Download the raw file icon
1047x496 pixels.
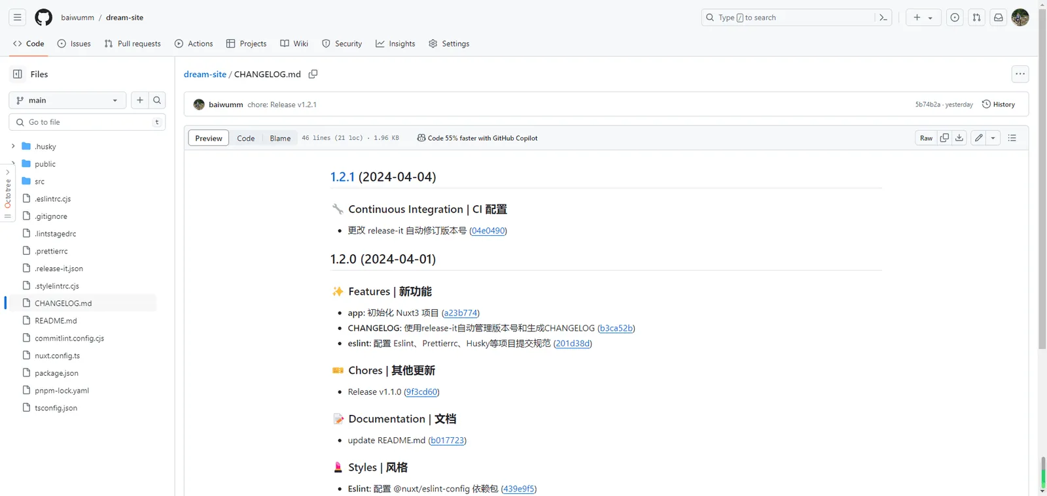[959, 138]
